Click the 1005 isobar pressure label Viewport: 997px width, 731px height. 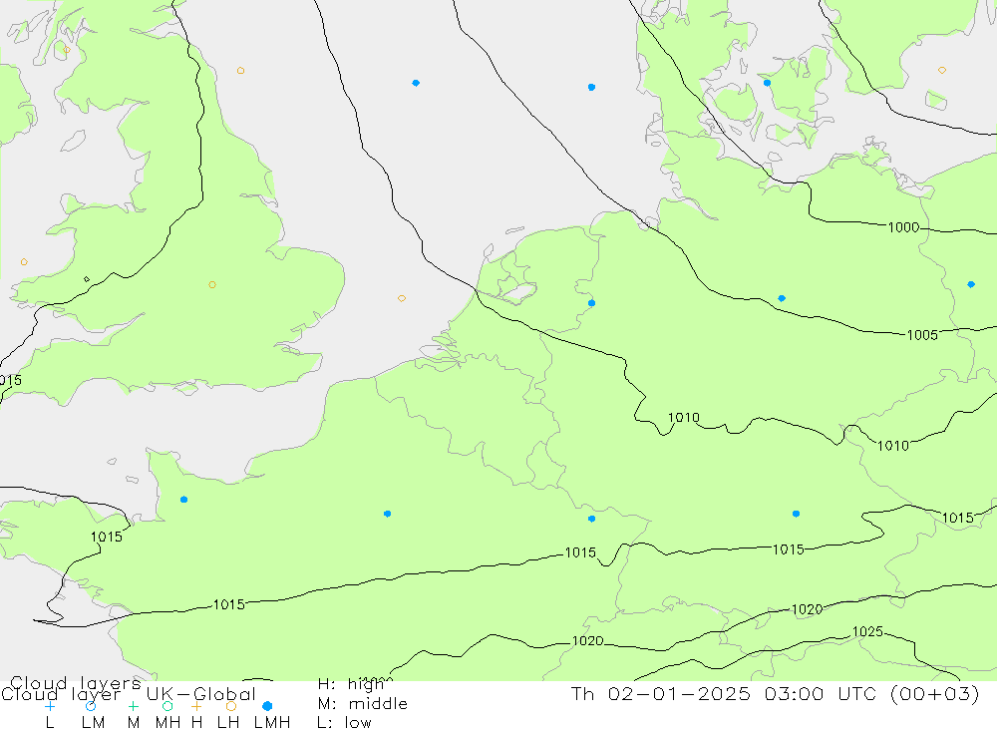click(x=922, y=335)
